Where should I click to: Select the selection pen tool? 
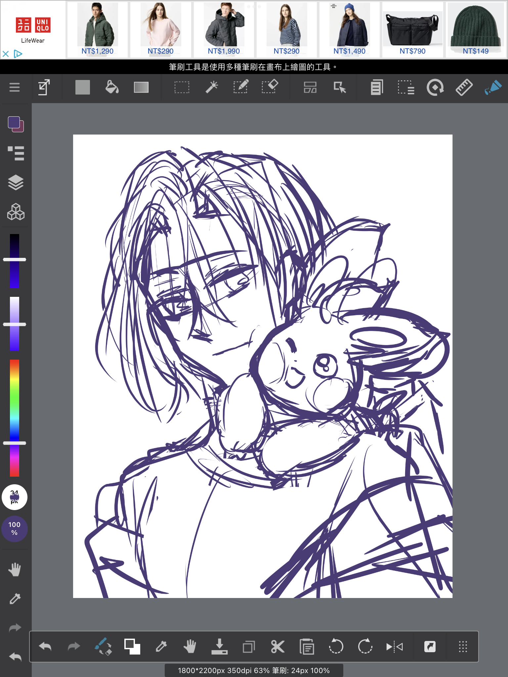coord(241,87)
